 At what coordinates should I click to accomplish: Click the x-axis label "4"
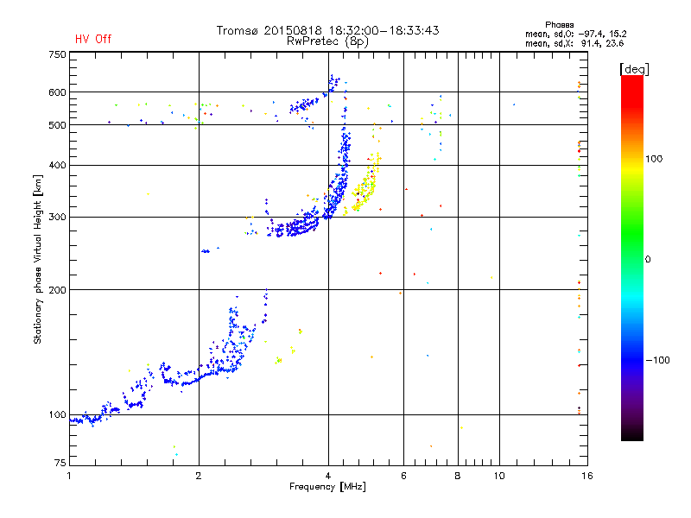pyautogui.click(x=328, y=476)
